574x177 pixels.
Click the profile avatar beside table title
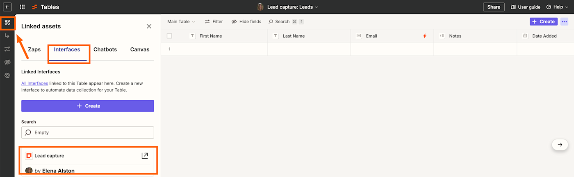click(260, 7)
